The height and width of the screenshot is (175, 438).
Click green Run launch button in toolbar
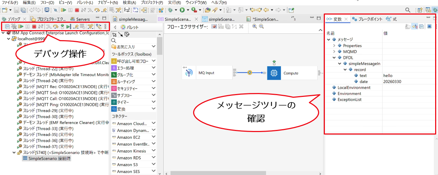tap(182, 10)
